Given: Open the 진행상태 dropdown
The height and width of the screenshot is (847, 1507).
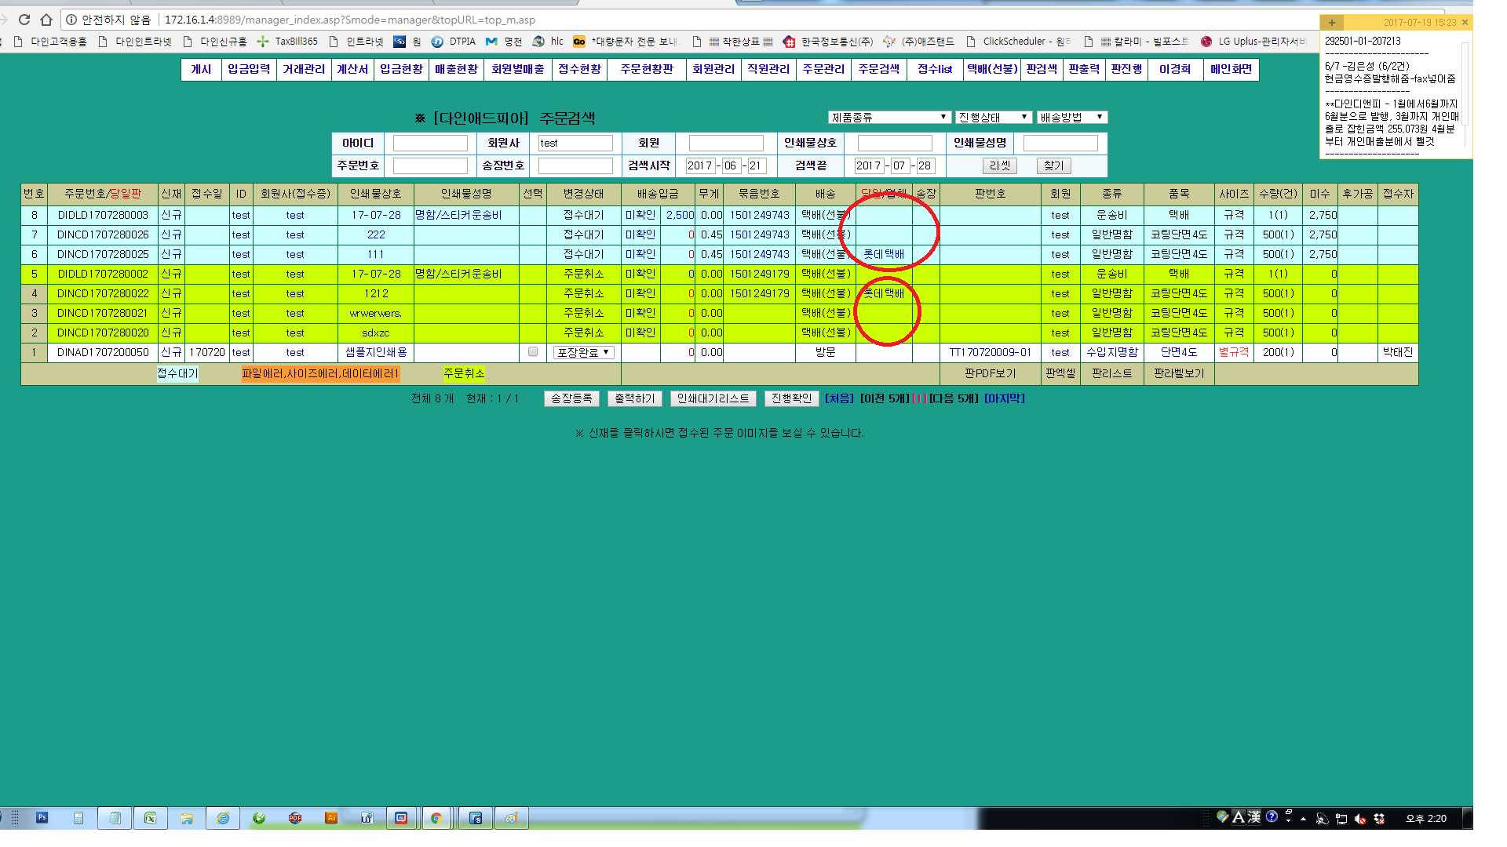Looking at the screenshot, I should point(993,117).
